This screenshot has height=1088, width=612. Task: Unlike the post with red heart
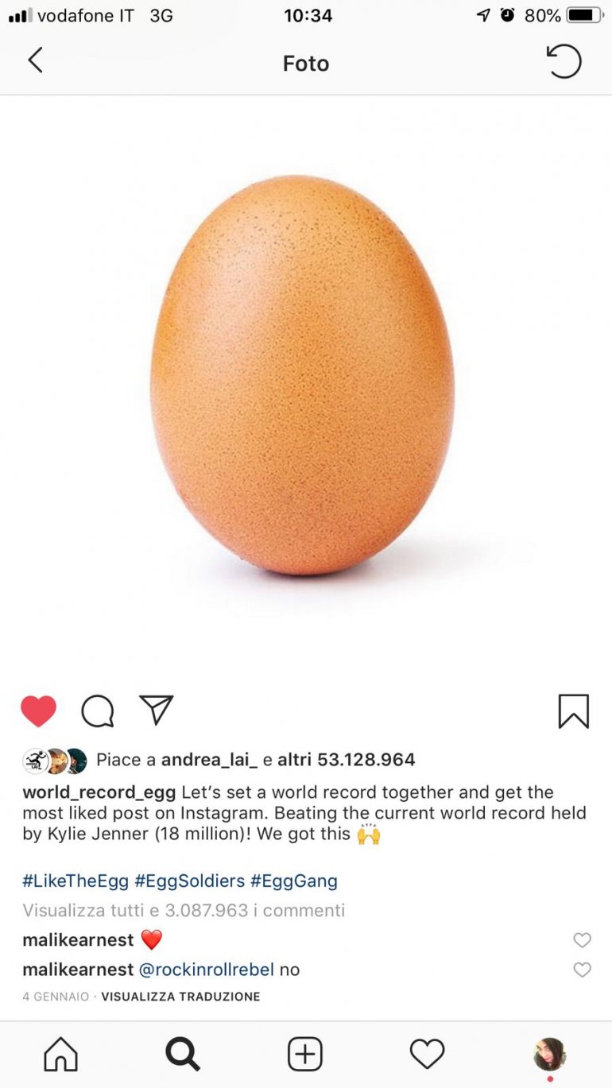click(x=38, y=711)
